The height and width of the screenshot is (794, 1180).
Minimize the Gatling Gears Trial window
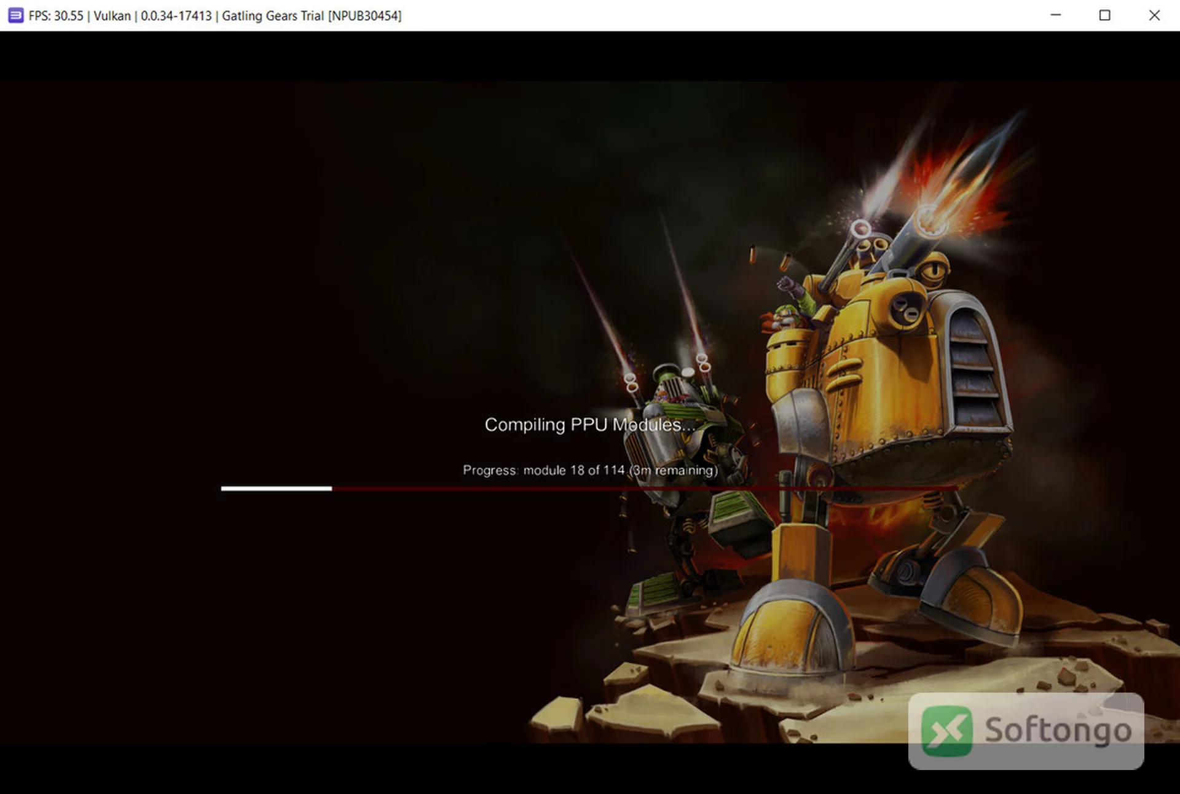(1055, 15)
